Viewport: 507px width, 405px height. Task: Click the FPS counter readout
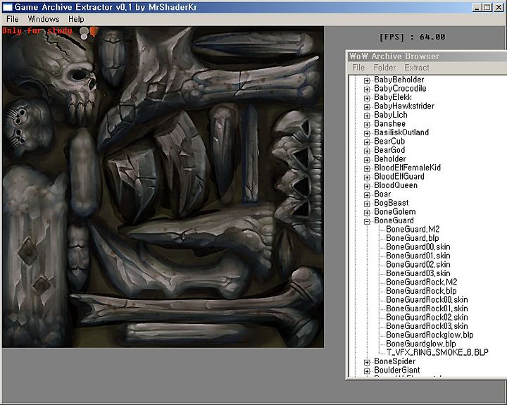coord(412,37)
